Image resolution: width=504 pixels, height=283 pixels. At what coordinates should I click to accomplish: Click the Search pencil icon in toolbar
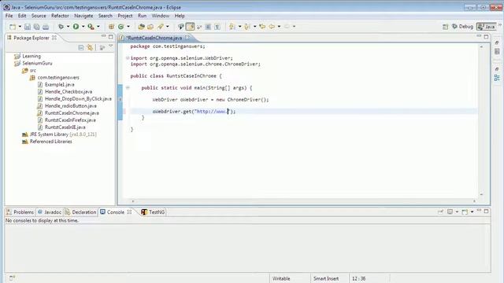click(160, 27)
